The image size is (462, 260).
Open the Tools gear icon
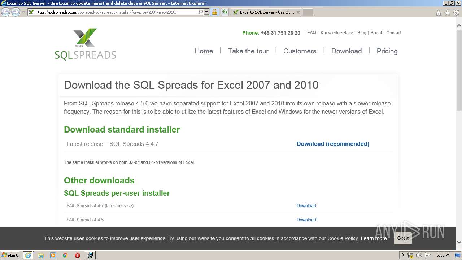tap(456, 13)
